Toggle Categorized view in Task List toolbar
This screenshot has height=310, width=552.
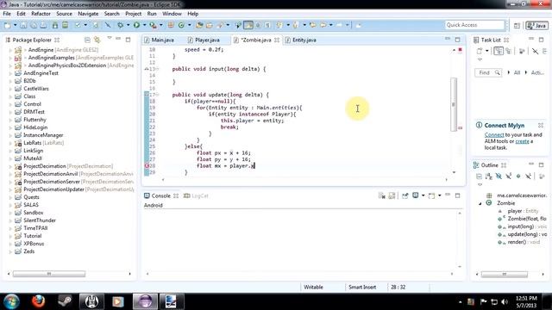pos(499,51)
